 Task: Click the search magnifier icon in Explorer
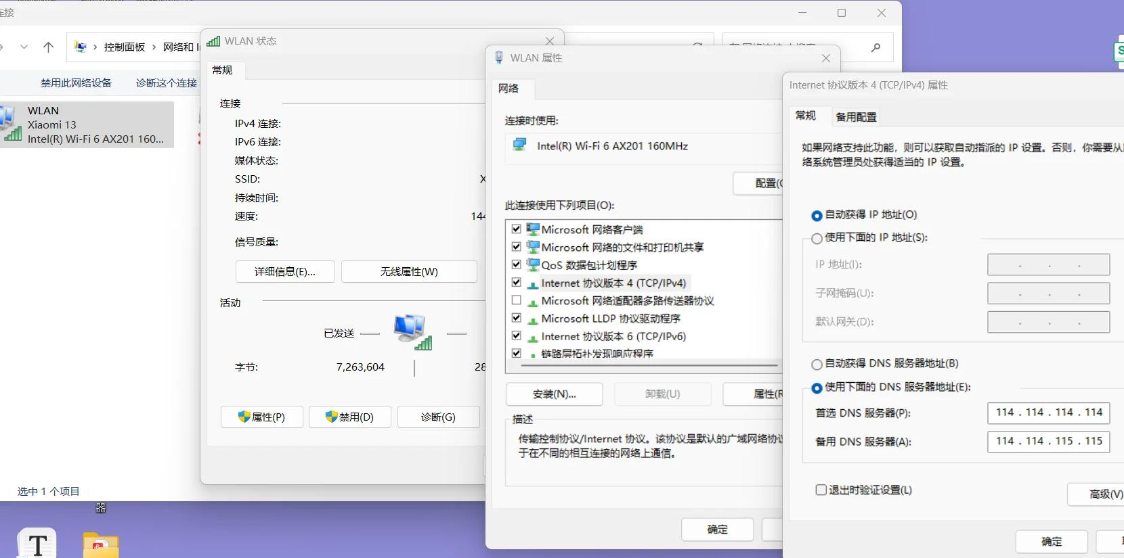[x=876, y=47]
